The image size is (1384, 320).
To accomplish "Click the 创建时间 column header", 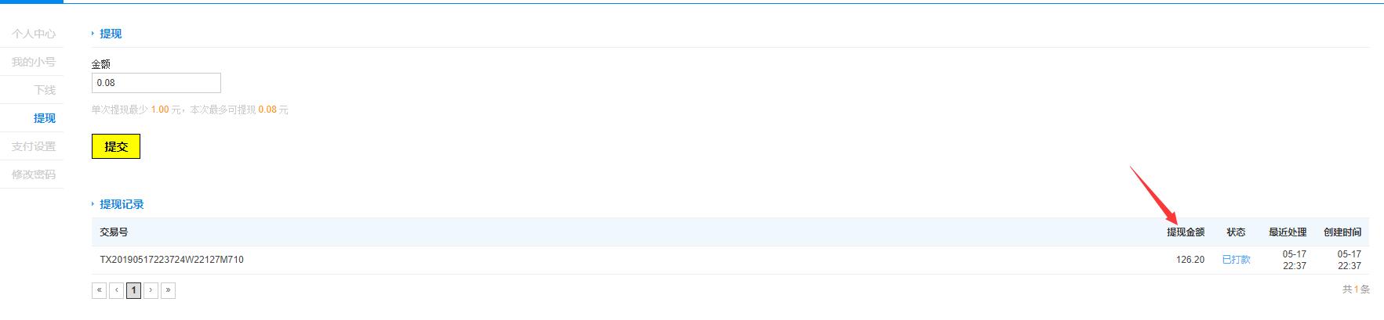I will (x=1342, y=232).
